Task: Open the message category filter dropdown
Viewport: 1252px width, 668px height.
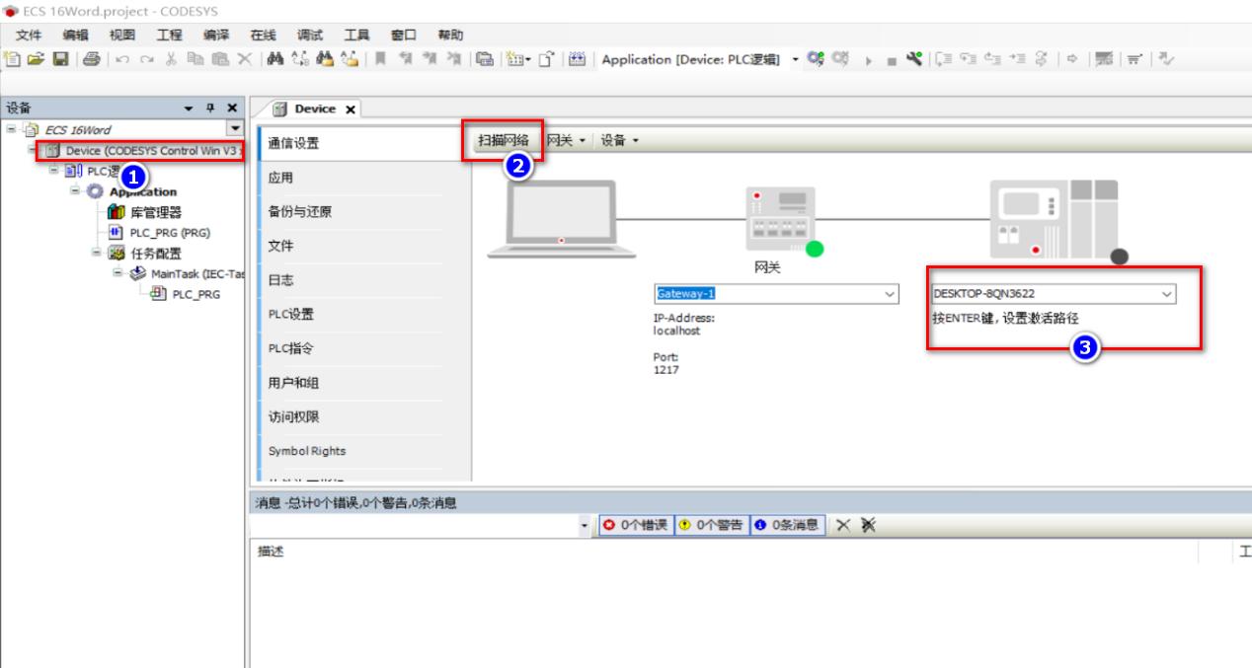Action: [584, 525]
